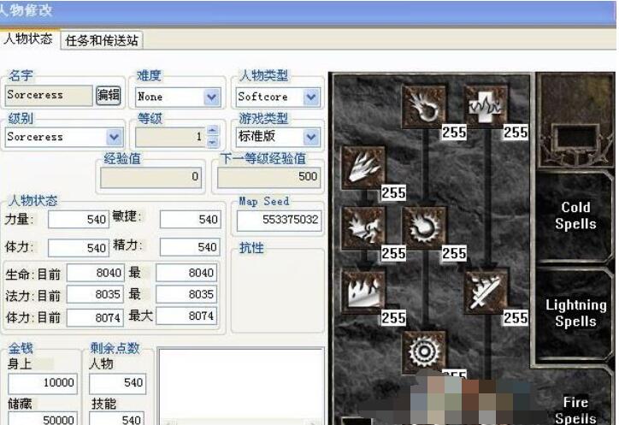The image size is (619, 425).
Task: Click the Map Seed value field
Action: coord(279,221)
